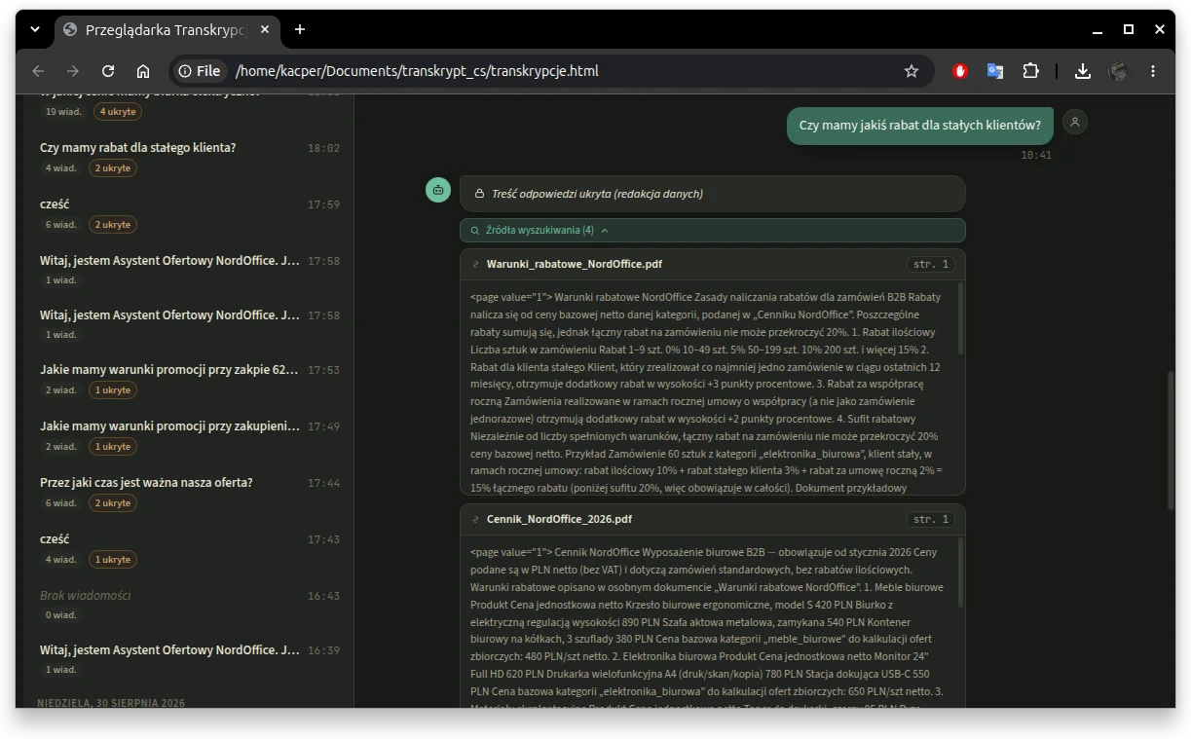1191x739 pixels.
Task: Click '2 ukryte' badge under ważna nasza oferta
Action: tap(112, 503)
